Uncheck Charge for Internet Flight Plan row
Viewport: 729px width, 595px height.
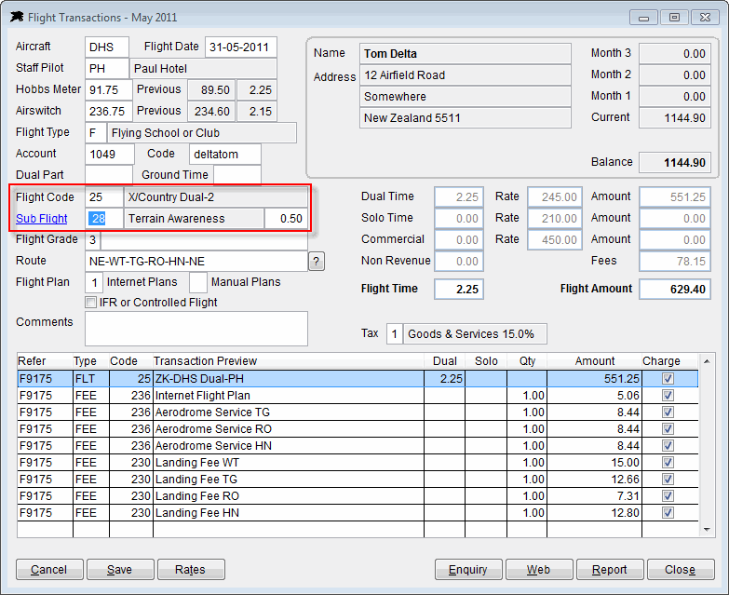668,396
